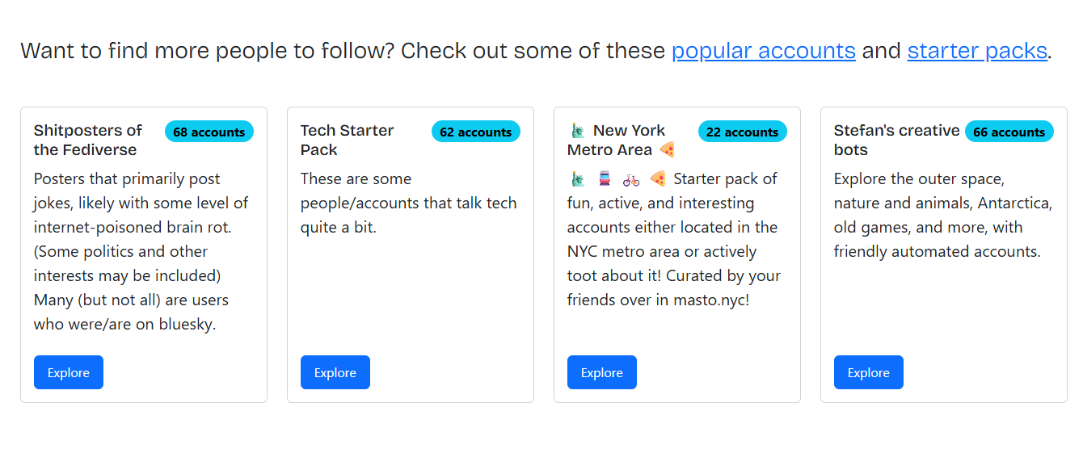
Task: Click the train emoji in NYC description
Action: (604, 179)
